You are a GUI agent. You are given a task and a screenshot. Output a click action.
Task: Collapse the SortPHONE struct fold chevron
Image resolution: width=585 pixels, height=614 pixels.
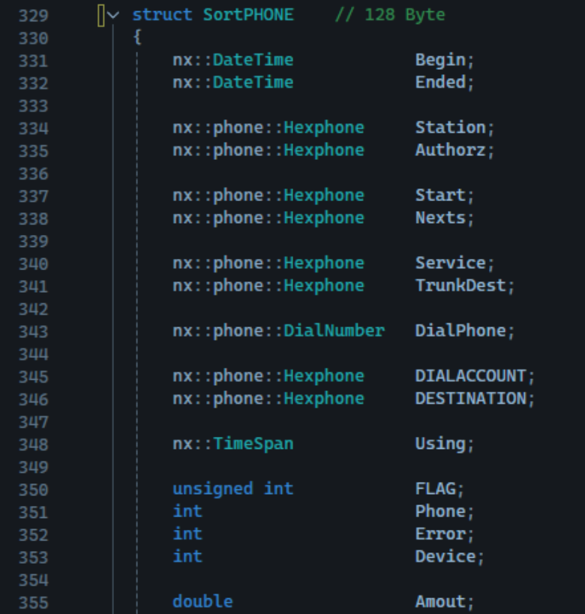(113, 15)
